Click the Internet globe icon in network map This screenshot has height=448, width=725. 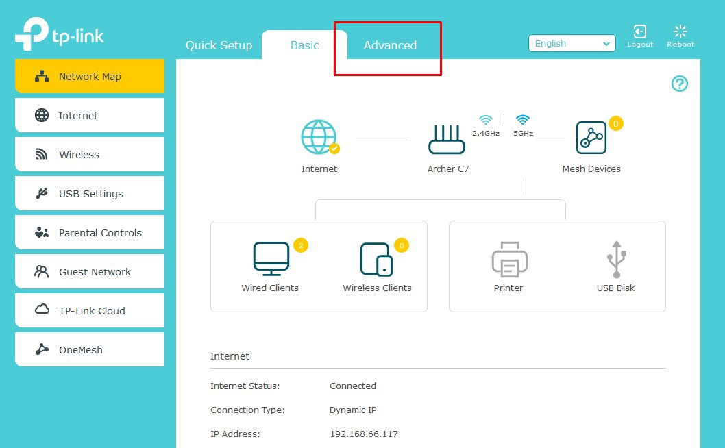pyautogui.click(x=319, y=137)
